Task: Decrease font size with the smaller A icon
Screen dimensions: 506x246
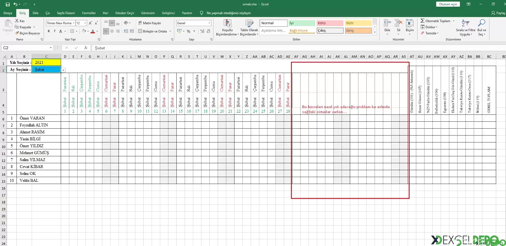Action: coord(96,23)
